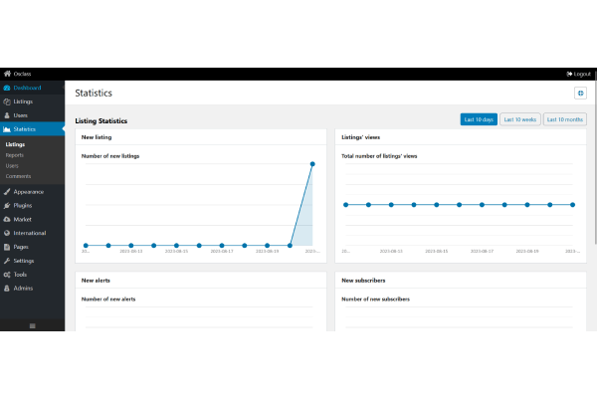This screenshot has height=398, width=597.
Task: Open the Listings section icon
Action: tap(7, 101)
